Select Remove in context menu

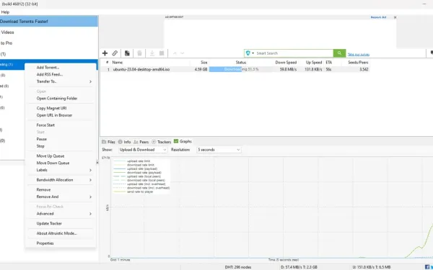coord(43,190)
